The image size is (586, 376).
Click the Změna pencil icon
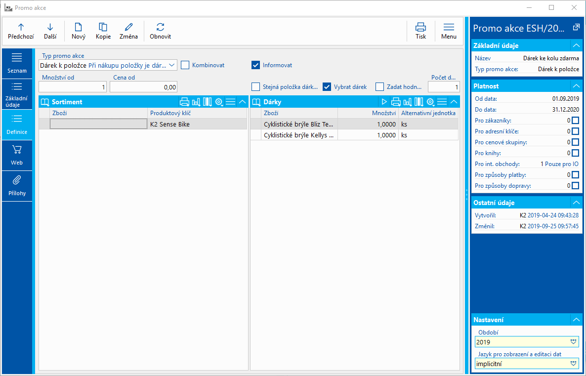129,27
